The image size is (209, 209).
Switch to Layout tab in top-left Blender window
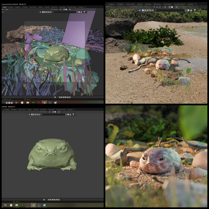pos(4,7)
